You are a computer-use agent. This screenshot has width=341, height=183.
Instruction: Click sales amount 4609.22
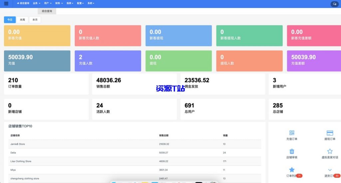click(x=164, y=161)
